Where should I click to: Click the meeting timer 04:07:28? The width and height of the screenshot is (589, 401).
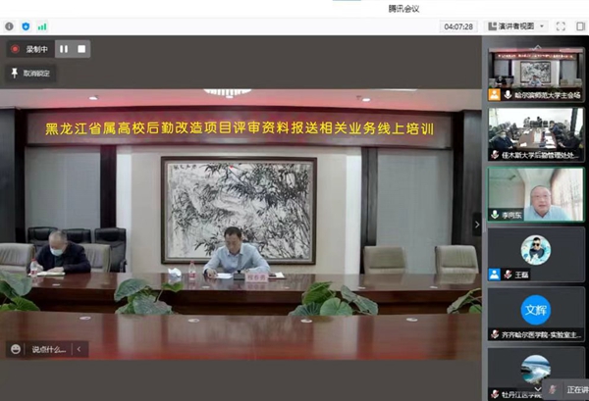pyautogui.click(x=458, y=25)
